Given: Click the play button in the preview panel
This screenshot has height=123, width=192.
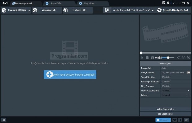Looking at the screenshot, I should coord(142,58).
